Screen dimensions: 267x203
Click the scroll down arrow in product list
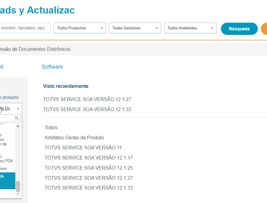18,194
